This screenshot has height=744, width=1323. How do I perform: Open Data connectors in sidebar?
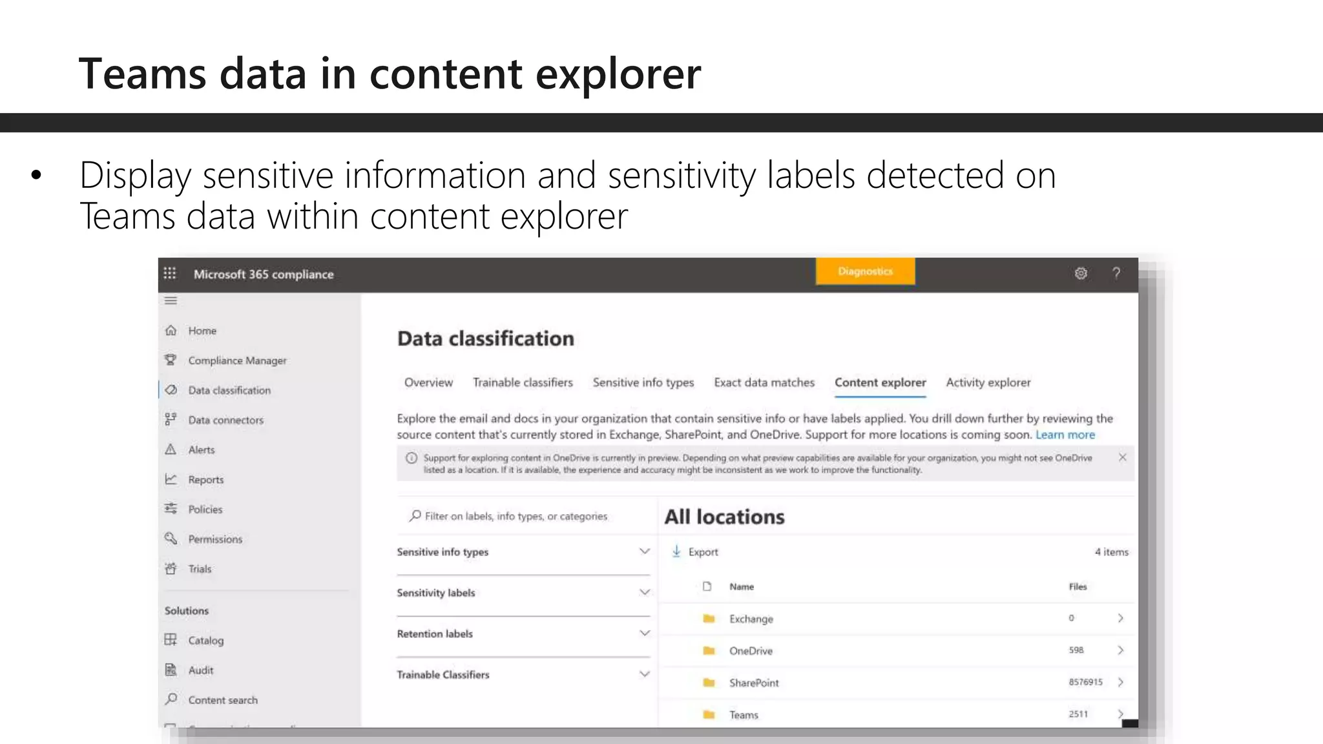coord(225,420)
